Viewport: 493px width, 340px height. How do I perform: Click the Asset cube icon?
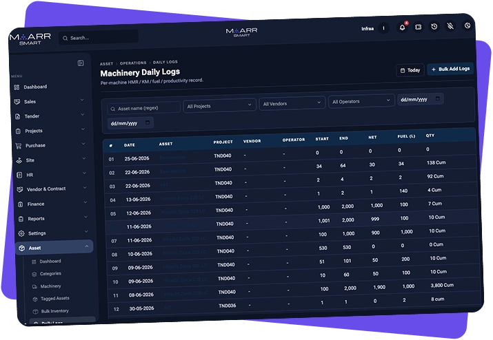coord(21,248)
